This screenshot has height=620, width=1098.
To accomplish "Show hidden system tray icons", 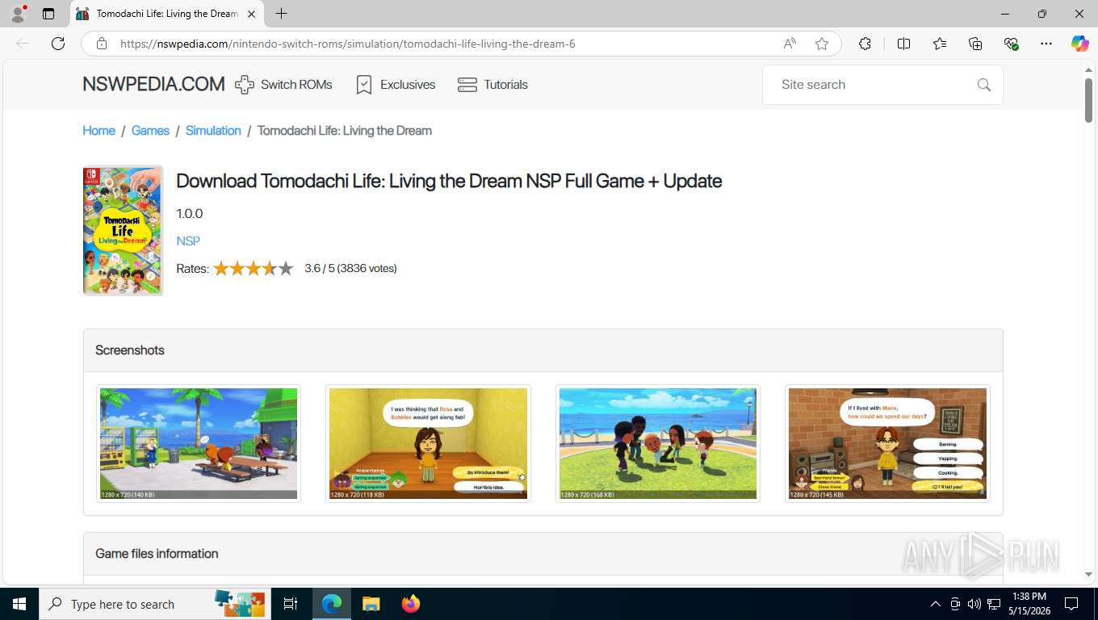I will (936, 604).
